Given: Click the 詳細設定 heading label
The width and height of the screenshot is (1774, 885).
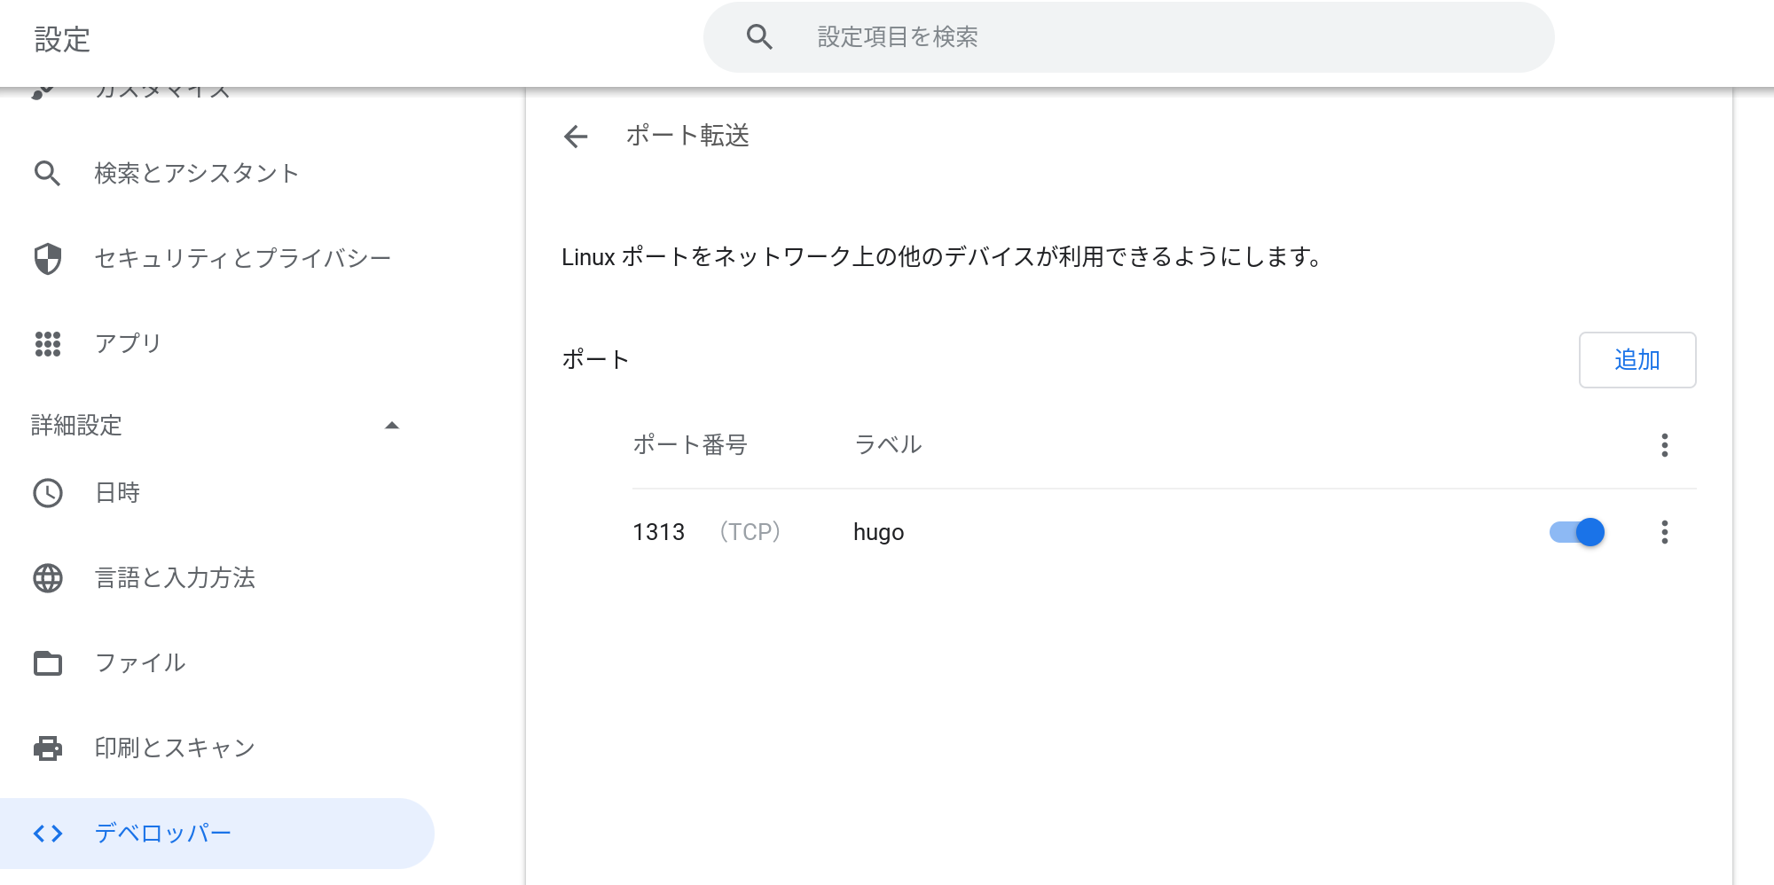Looking at the screenshot, I should coord(76,426).
